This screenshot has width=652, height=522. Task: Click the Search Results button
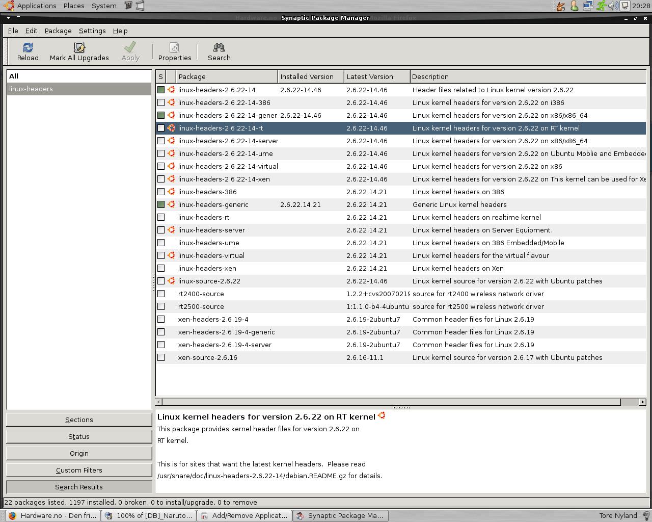coord(79,487)
